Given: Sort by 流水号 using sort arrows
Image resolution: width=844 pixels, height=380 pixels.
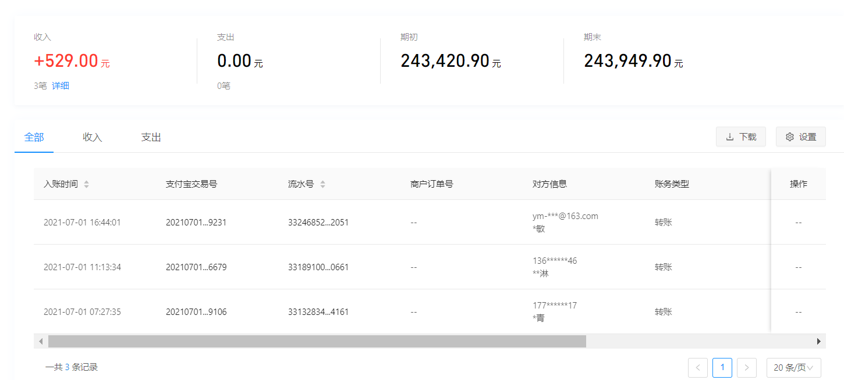Looking at the screenshot, I should click(322, 184).
